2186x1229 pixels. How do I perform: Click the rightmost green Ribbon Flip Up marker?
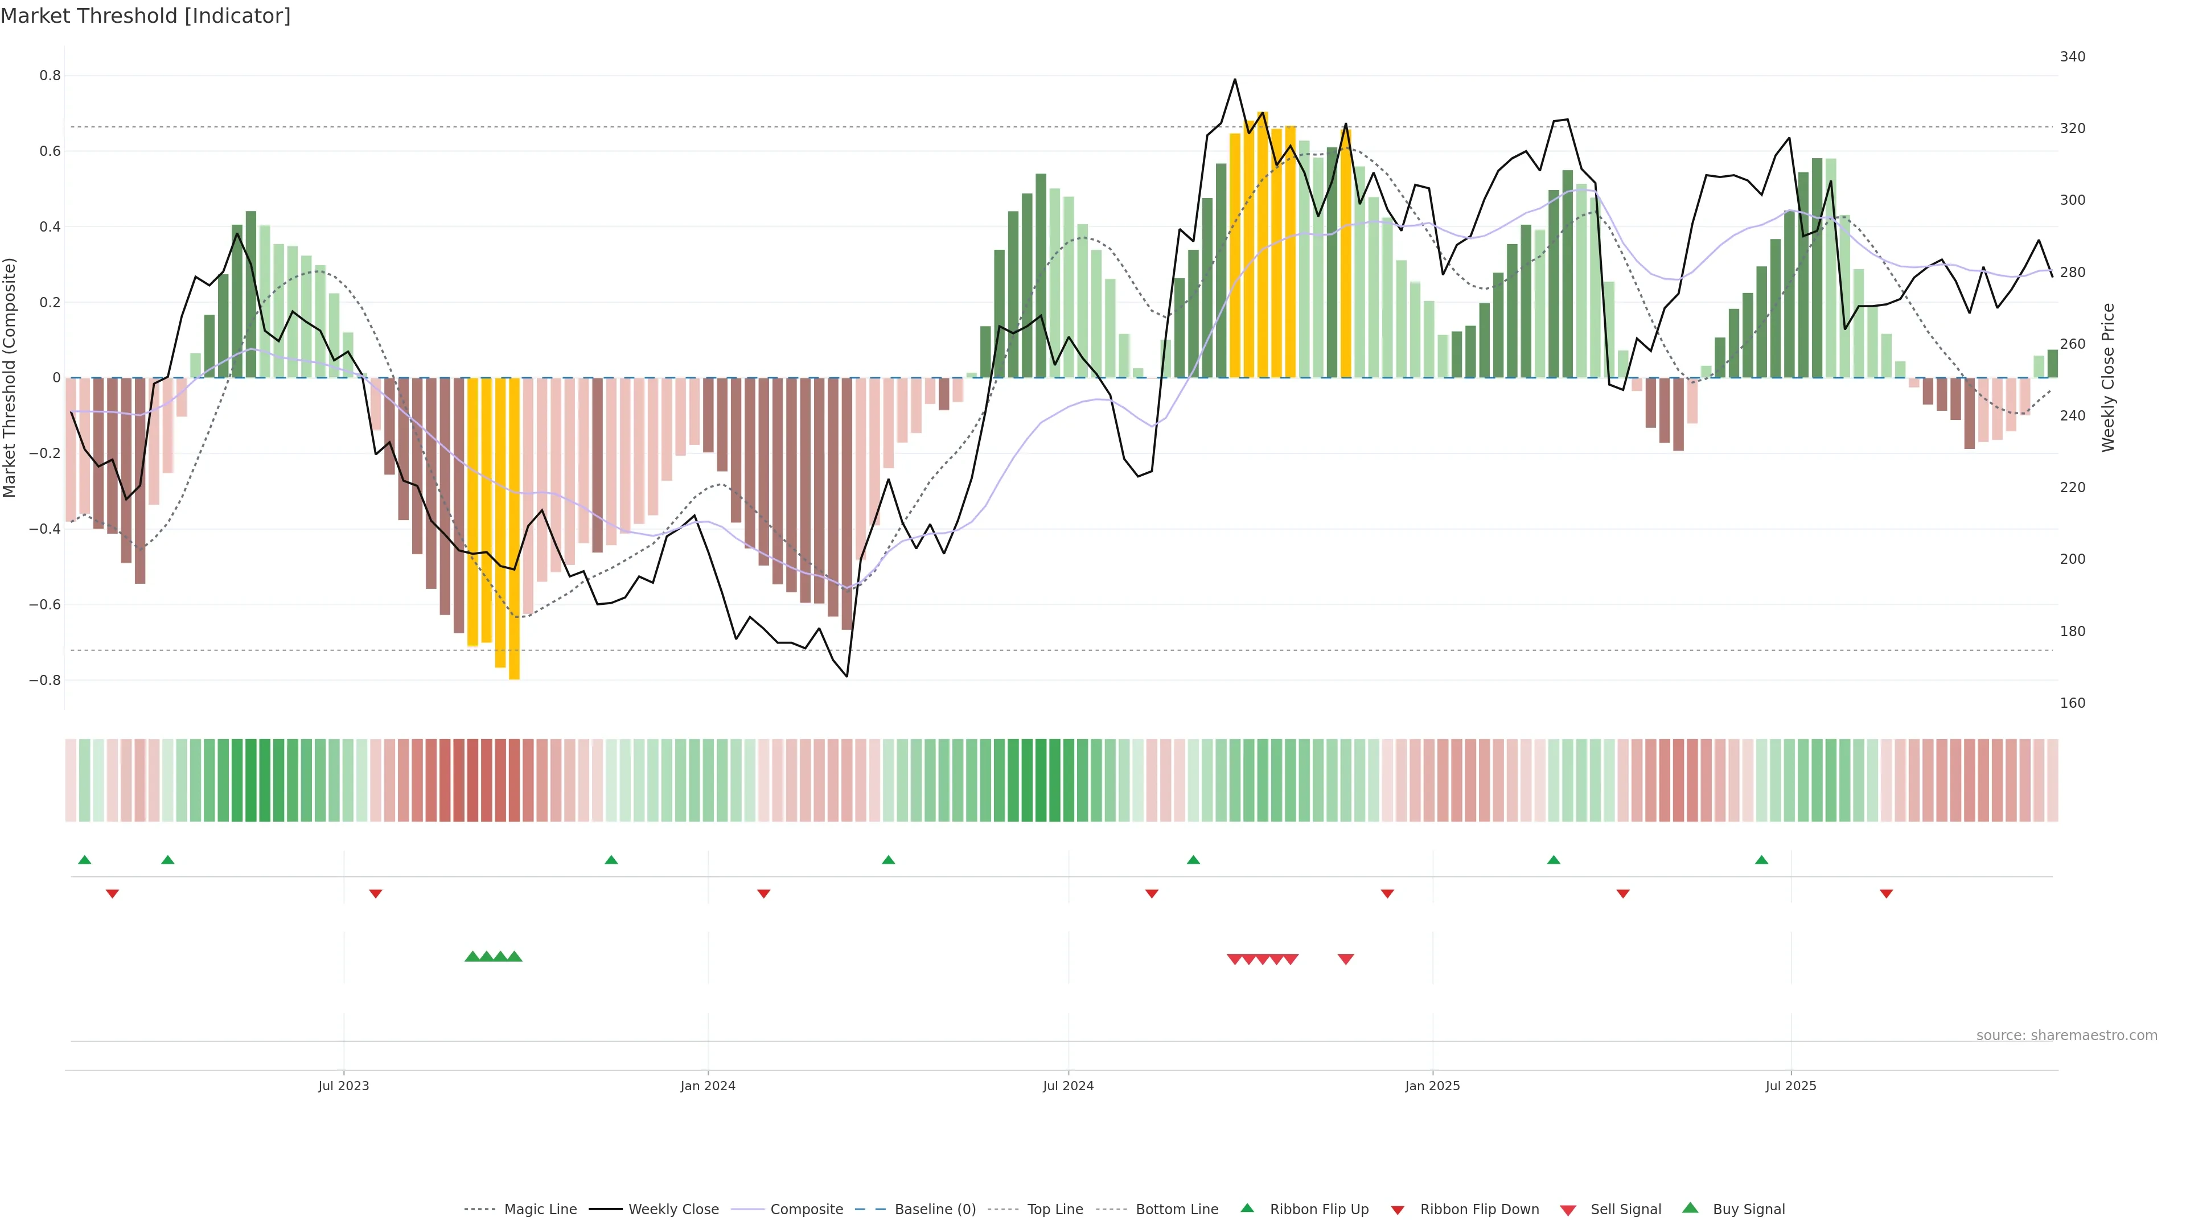pyautogui.click(x=1761, y=860)
